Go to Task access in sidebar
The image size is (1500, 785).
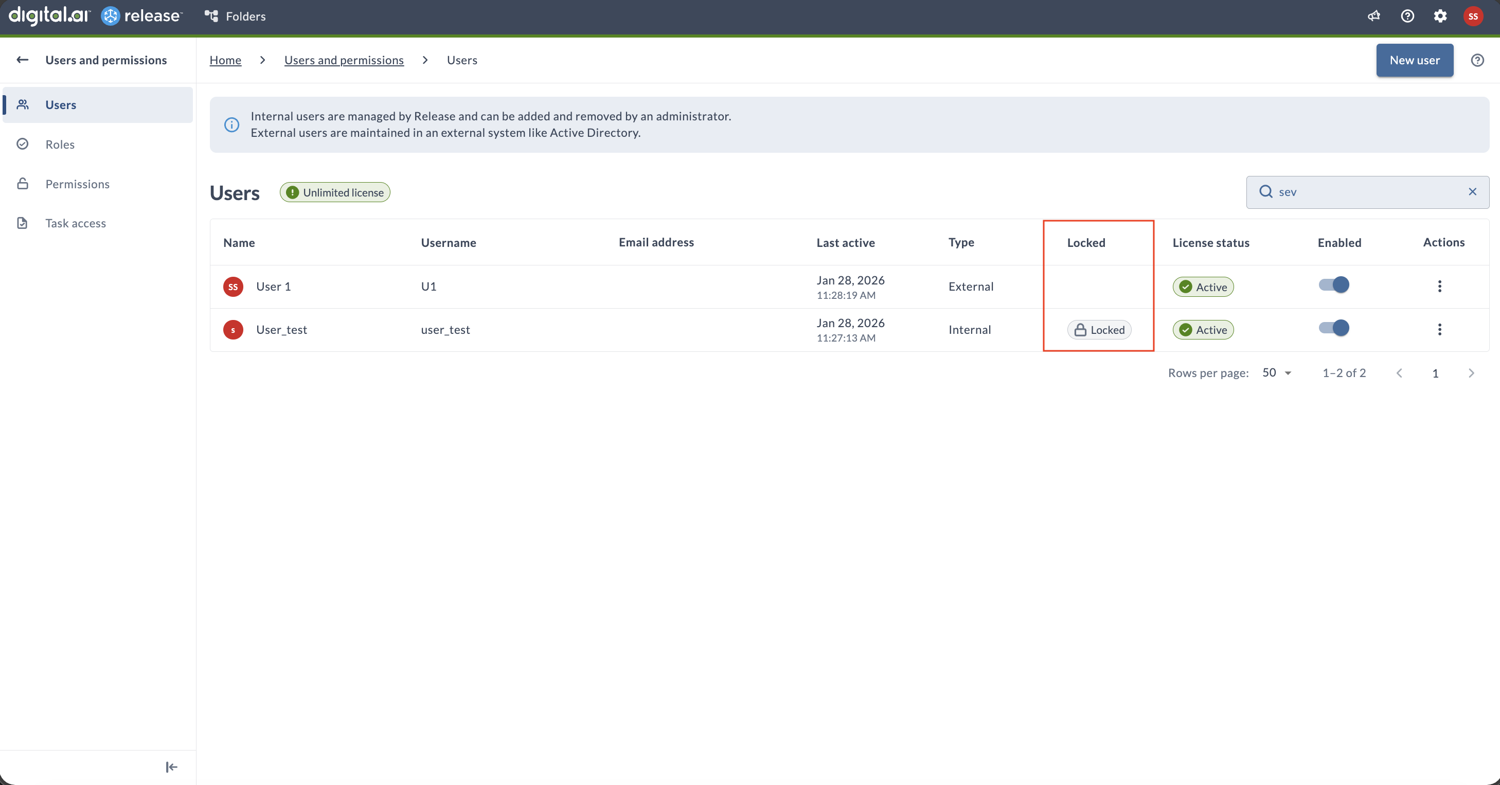click(x=75, y=223)
